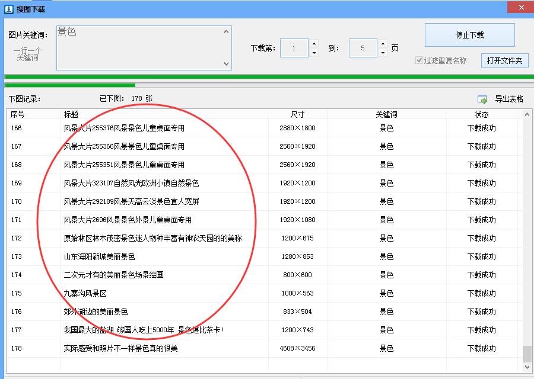This screenshot has height=379, width=534.
Task: Increase the end page number with its up arrow
Action: coord(383,44)
